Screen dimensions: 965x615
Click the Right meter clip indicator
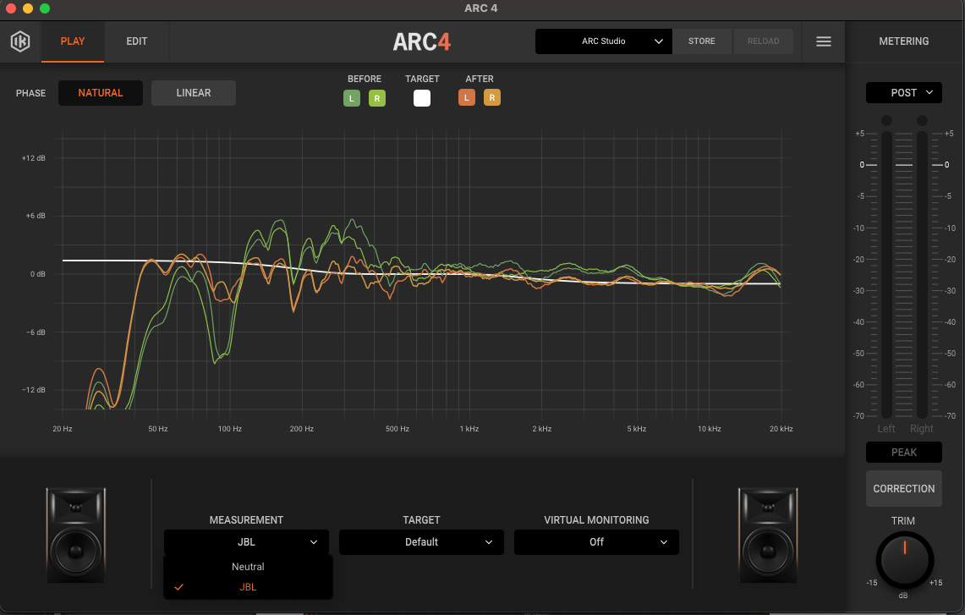click(x=922, y=120)
